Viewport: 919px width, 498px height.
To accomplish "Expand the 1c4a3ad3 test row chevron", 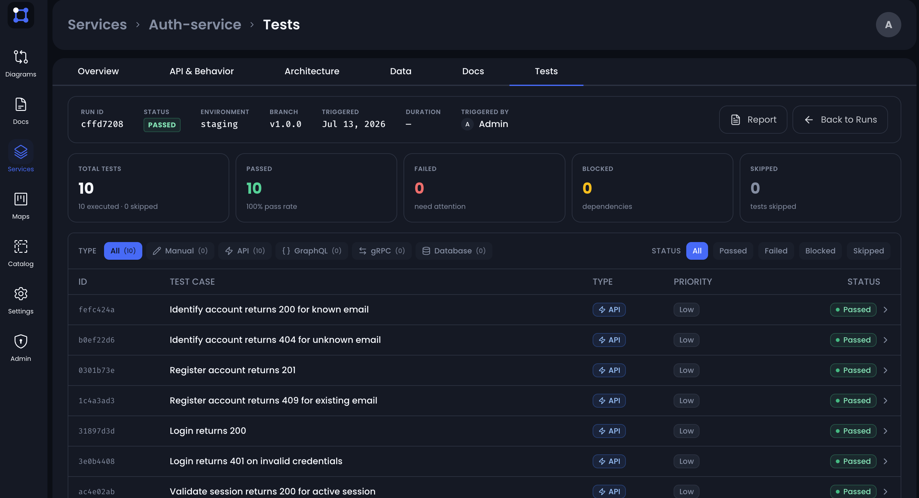I will point(885,401).
